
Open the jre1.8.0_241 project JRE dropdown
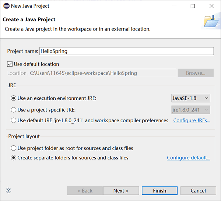pos(191,110)
